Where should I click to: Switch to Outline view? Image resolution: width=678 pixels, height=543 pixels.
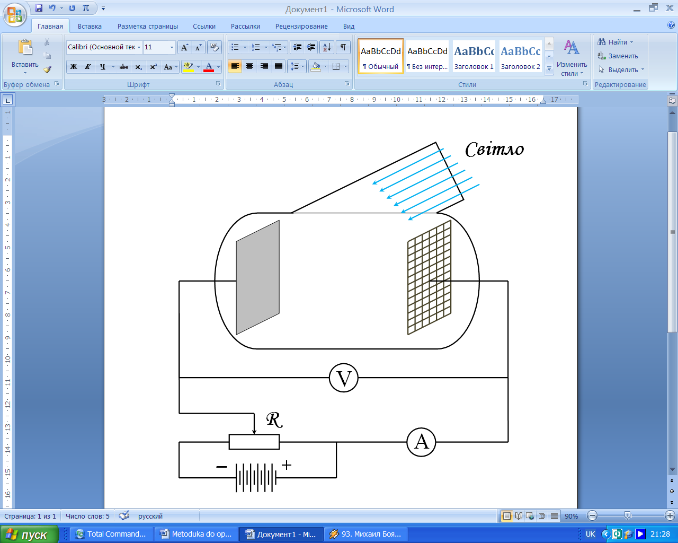[542, 515]
